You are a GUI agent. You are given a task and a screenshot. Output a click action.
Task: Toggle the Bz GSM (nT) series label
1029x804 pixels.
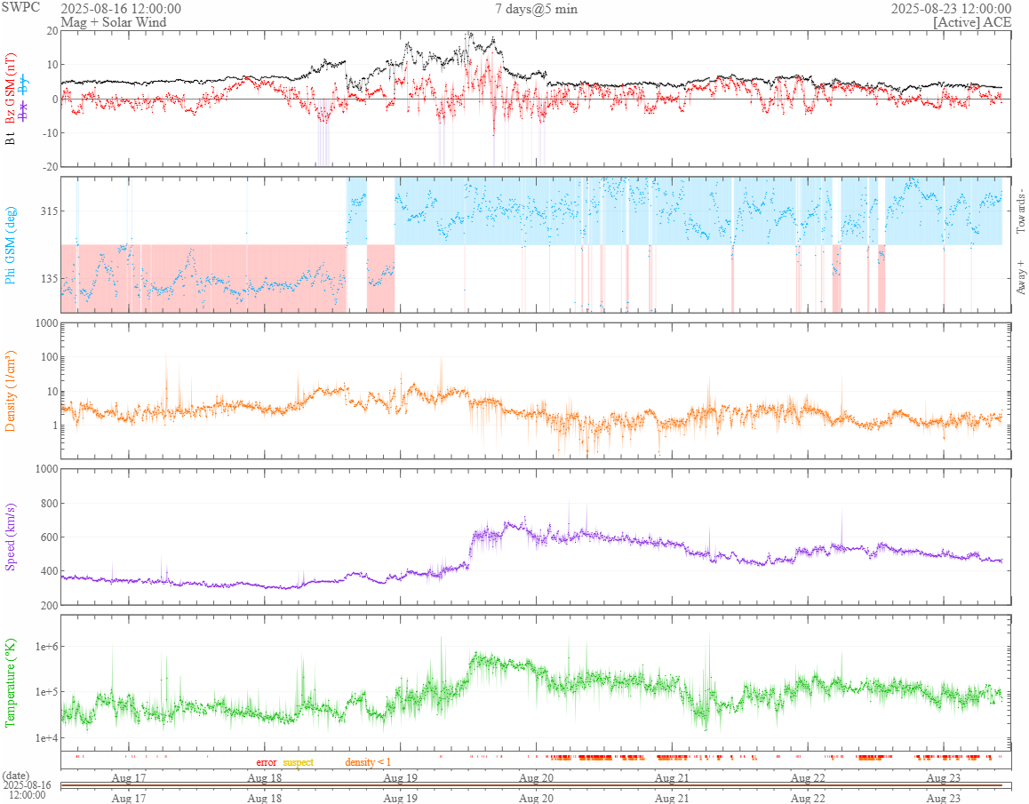10,89
